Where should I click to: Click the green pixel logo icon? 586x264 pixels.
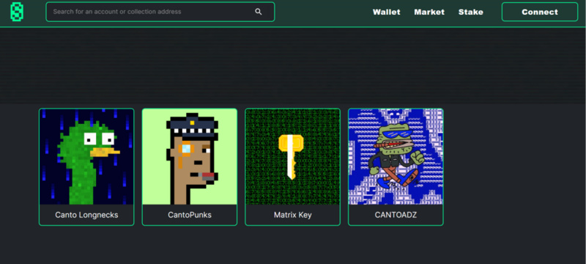(17, 12)
